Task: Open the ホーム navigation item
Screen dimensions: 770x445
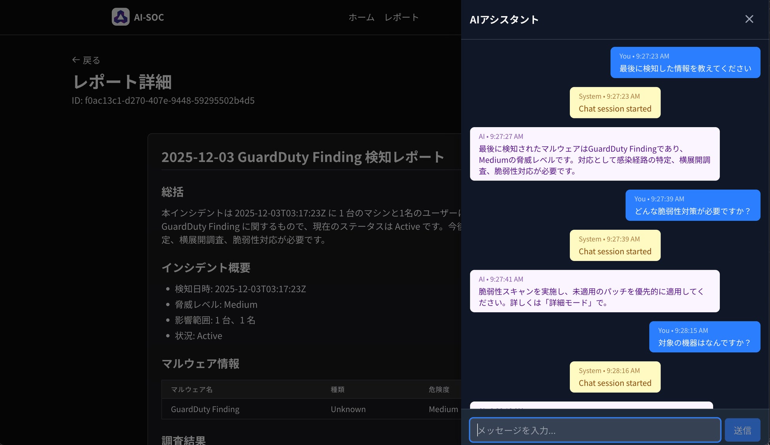Action: click(361, 17)
